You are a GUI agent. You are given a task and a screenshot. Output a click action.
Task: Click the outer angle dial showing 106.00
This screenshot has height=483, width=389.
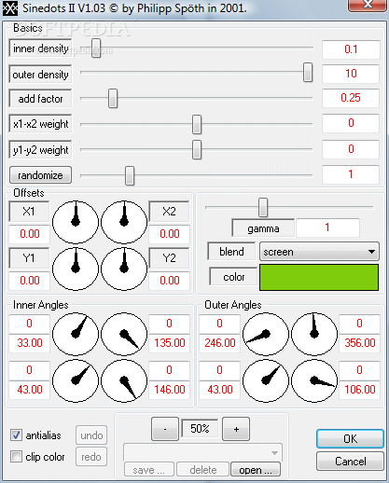coord(314,380)
